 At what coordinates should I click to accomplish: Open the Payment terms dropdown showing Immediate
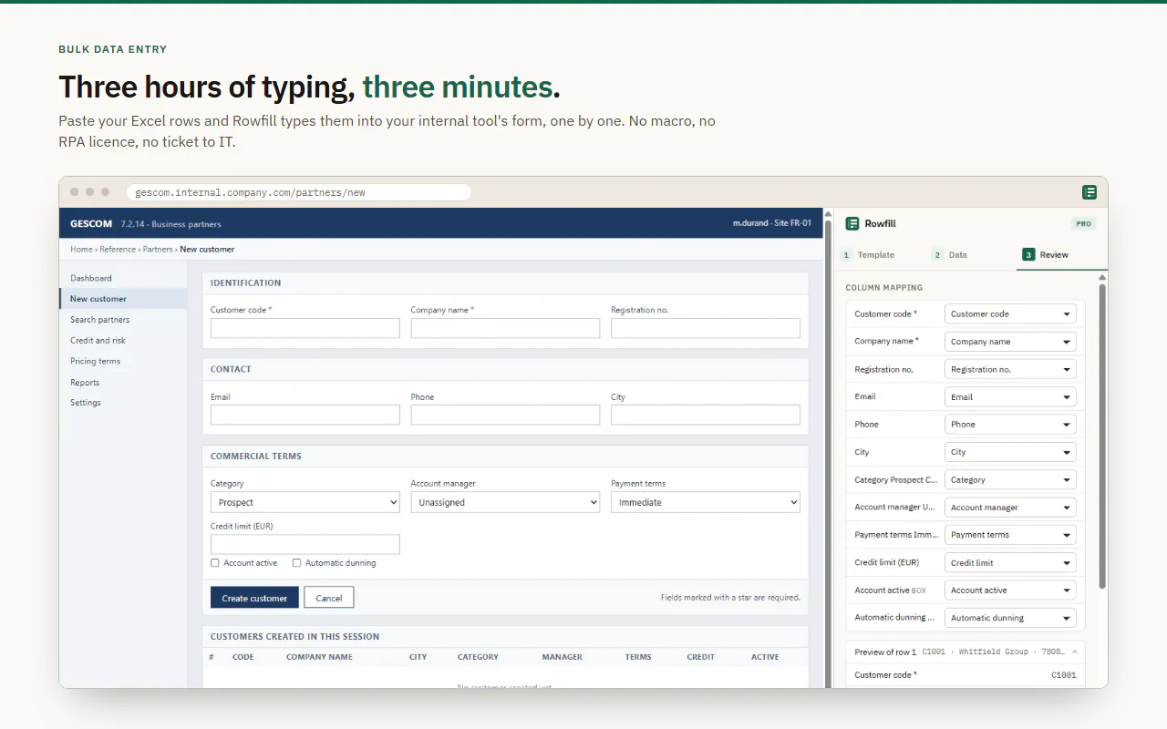pos(706,502)
